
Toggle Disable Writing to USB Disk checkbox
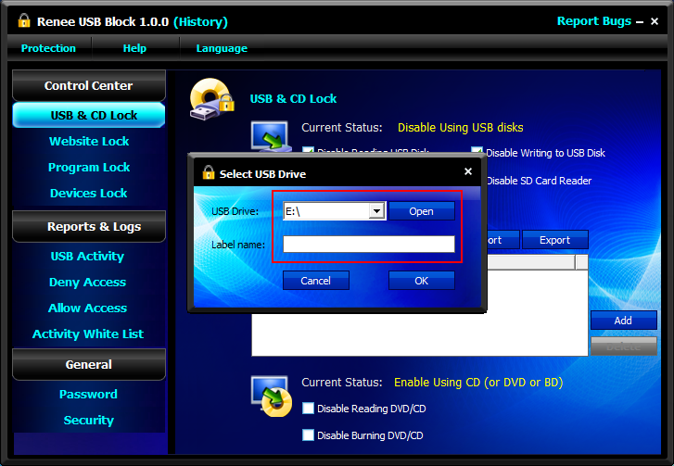coord(477,153)
